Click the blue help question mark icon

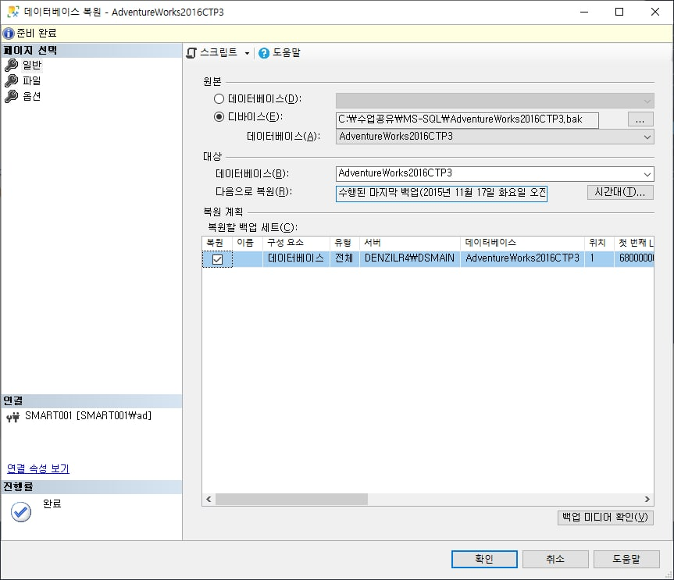[x=264, y=53]
